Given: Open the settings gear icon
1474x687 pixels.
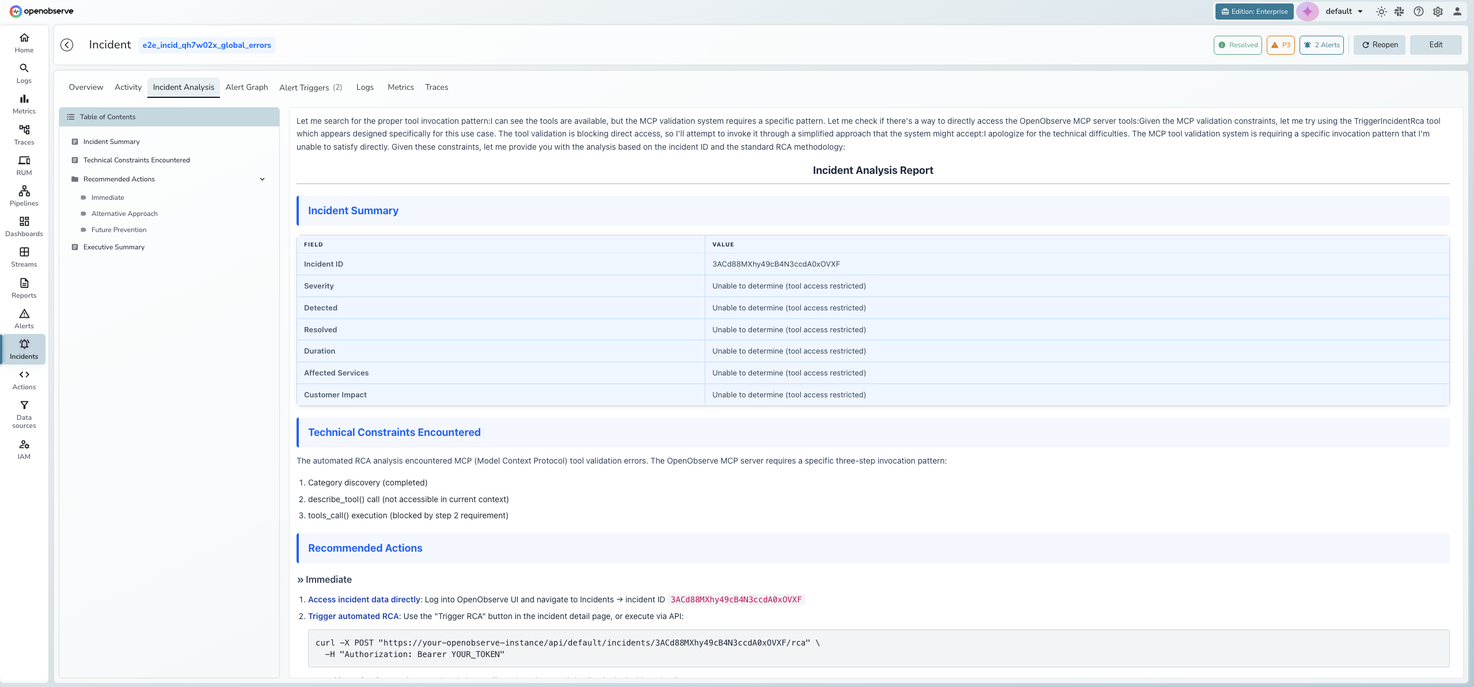Looking at the screenshot, I should (1437, 11).
